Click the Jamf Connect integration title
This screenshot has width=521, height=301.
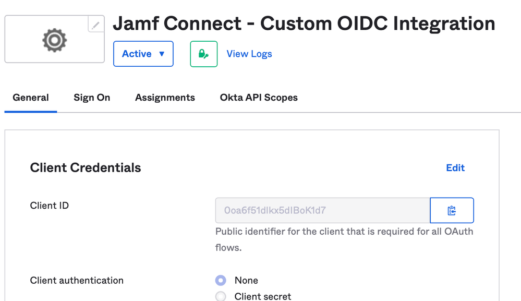pos(304,23)
